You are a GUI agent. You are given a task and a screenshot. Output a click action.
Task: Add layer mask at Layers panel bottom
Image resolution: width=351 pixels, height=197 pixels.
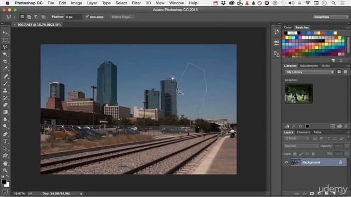click(312, 193)
